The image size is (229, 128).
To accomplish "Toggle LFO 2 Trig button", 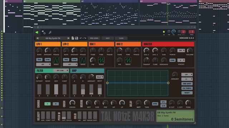I will coord(66,59).
